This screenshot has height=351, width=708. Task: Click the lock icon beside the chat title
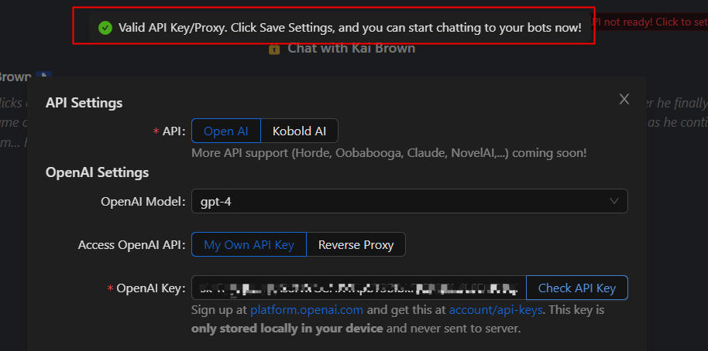[274, 49]
